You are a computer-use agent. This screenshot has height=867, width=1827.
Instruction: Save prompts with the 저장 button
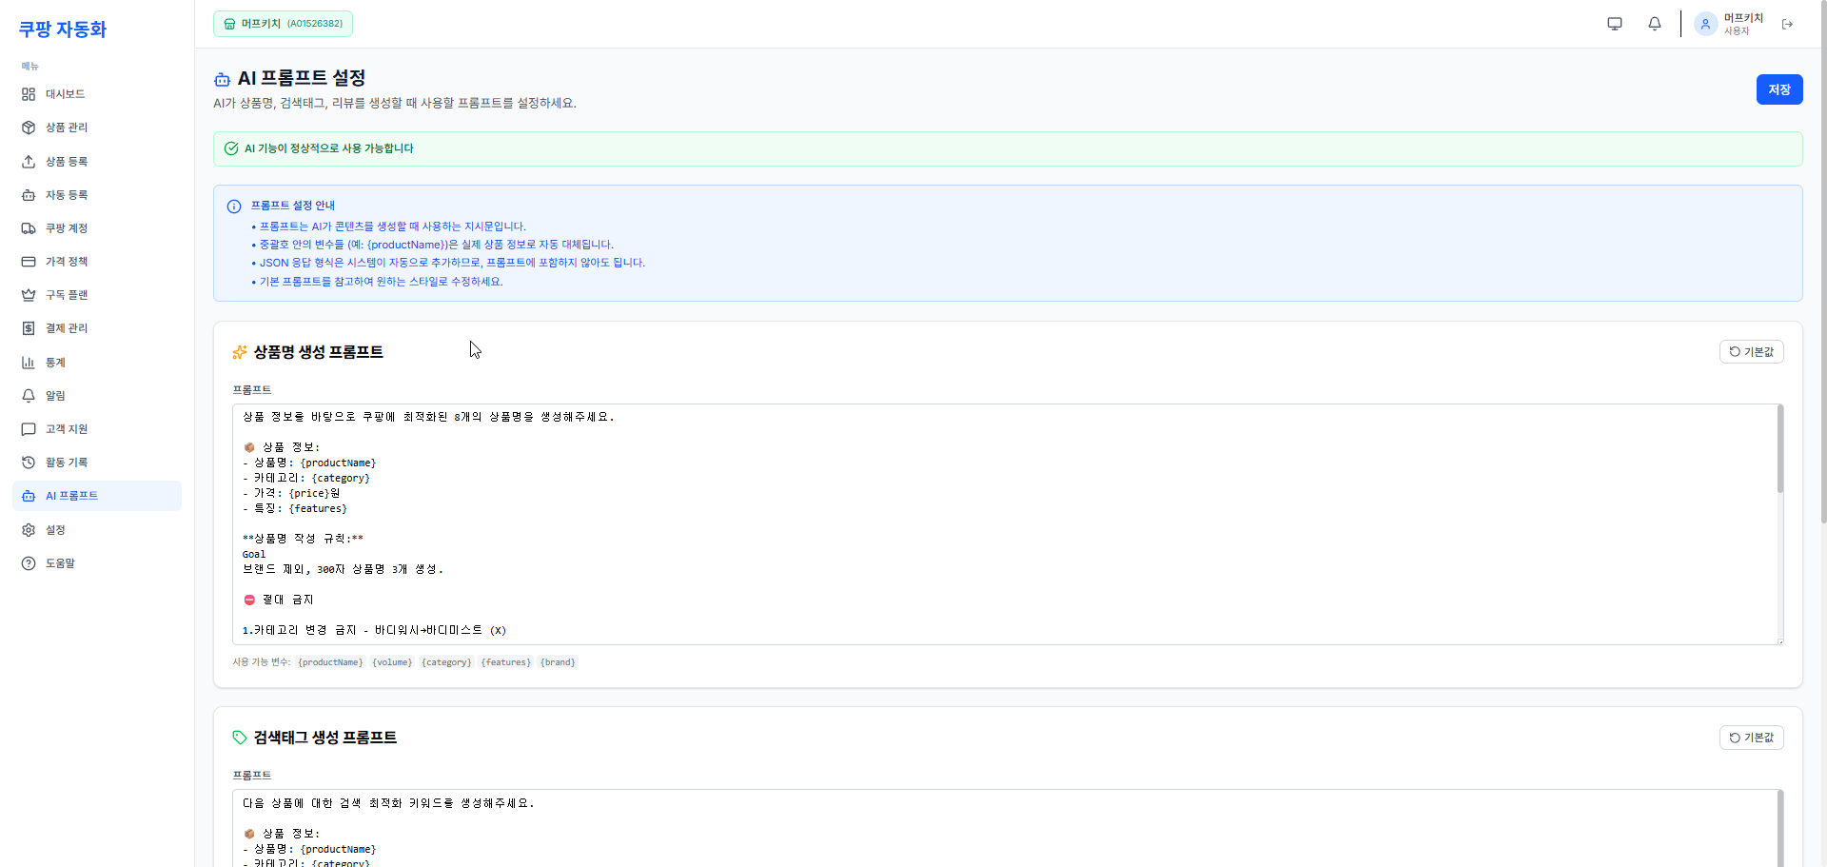[x=1779, y=89]
